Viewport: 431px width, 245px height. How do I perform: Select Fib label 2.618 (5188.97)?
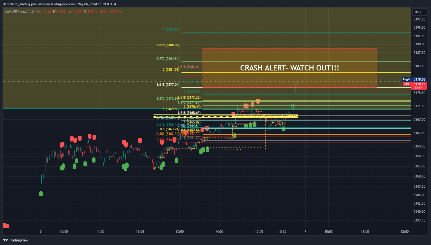[168, 45]
